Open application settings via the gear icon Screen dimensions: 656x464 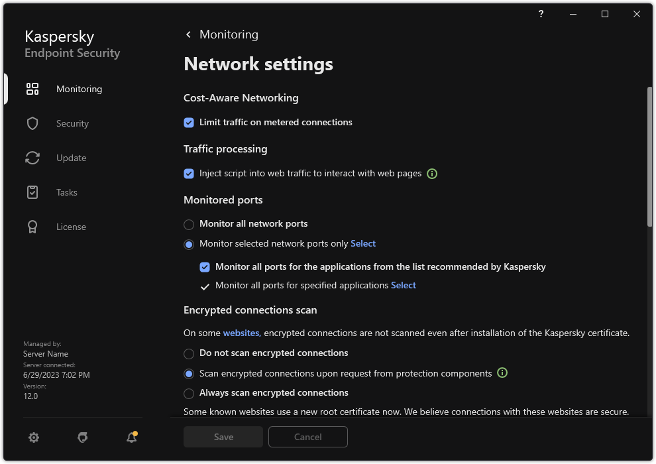(34, 437)
